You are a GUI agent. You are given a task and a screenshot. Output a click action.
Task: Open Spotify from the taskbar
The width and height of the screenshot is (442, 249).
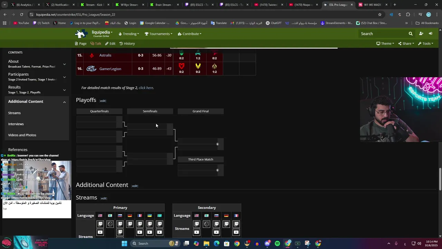(277, 243)
